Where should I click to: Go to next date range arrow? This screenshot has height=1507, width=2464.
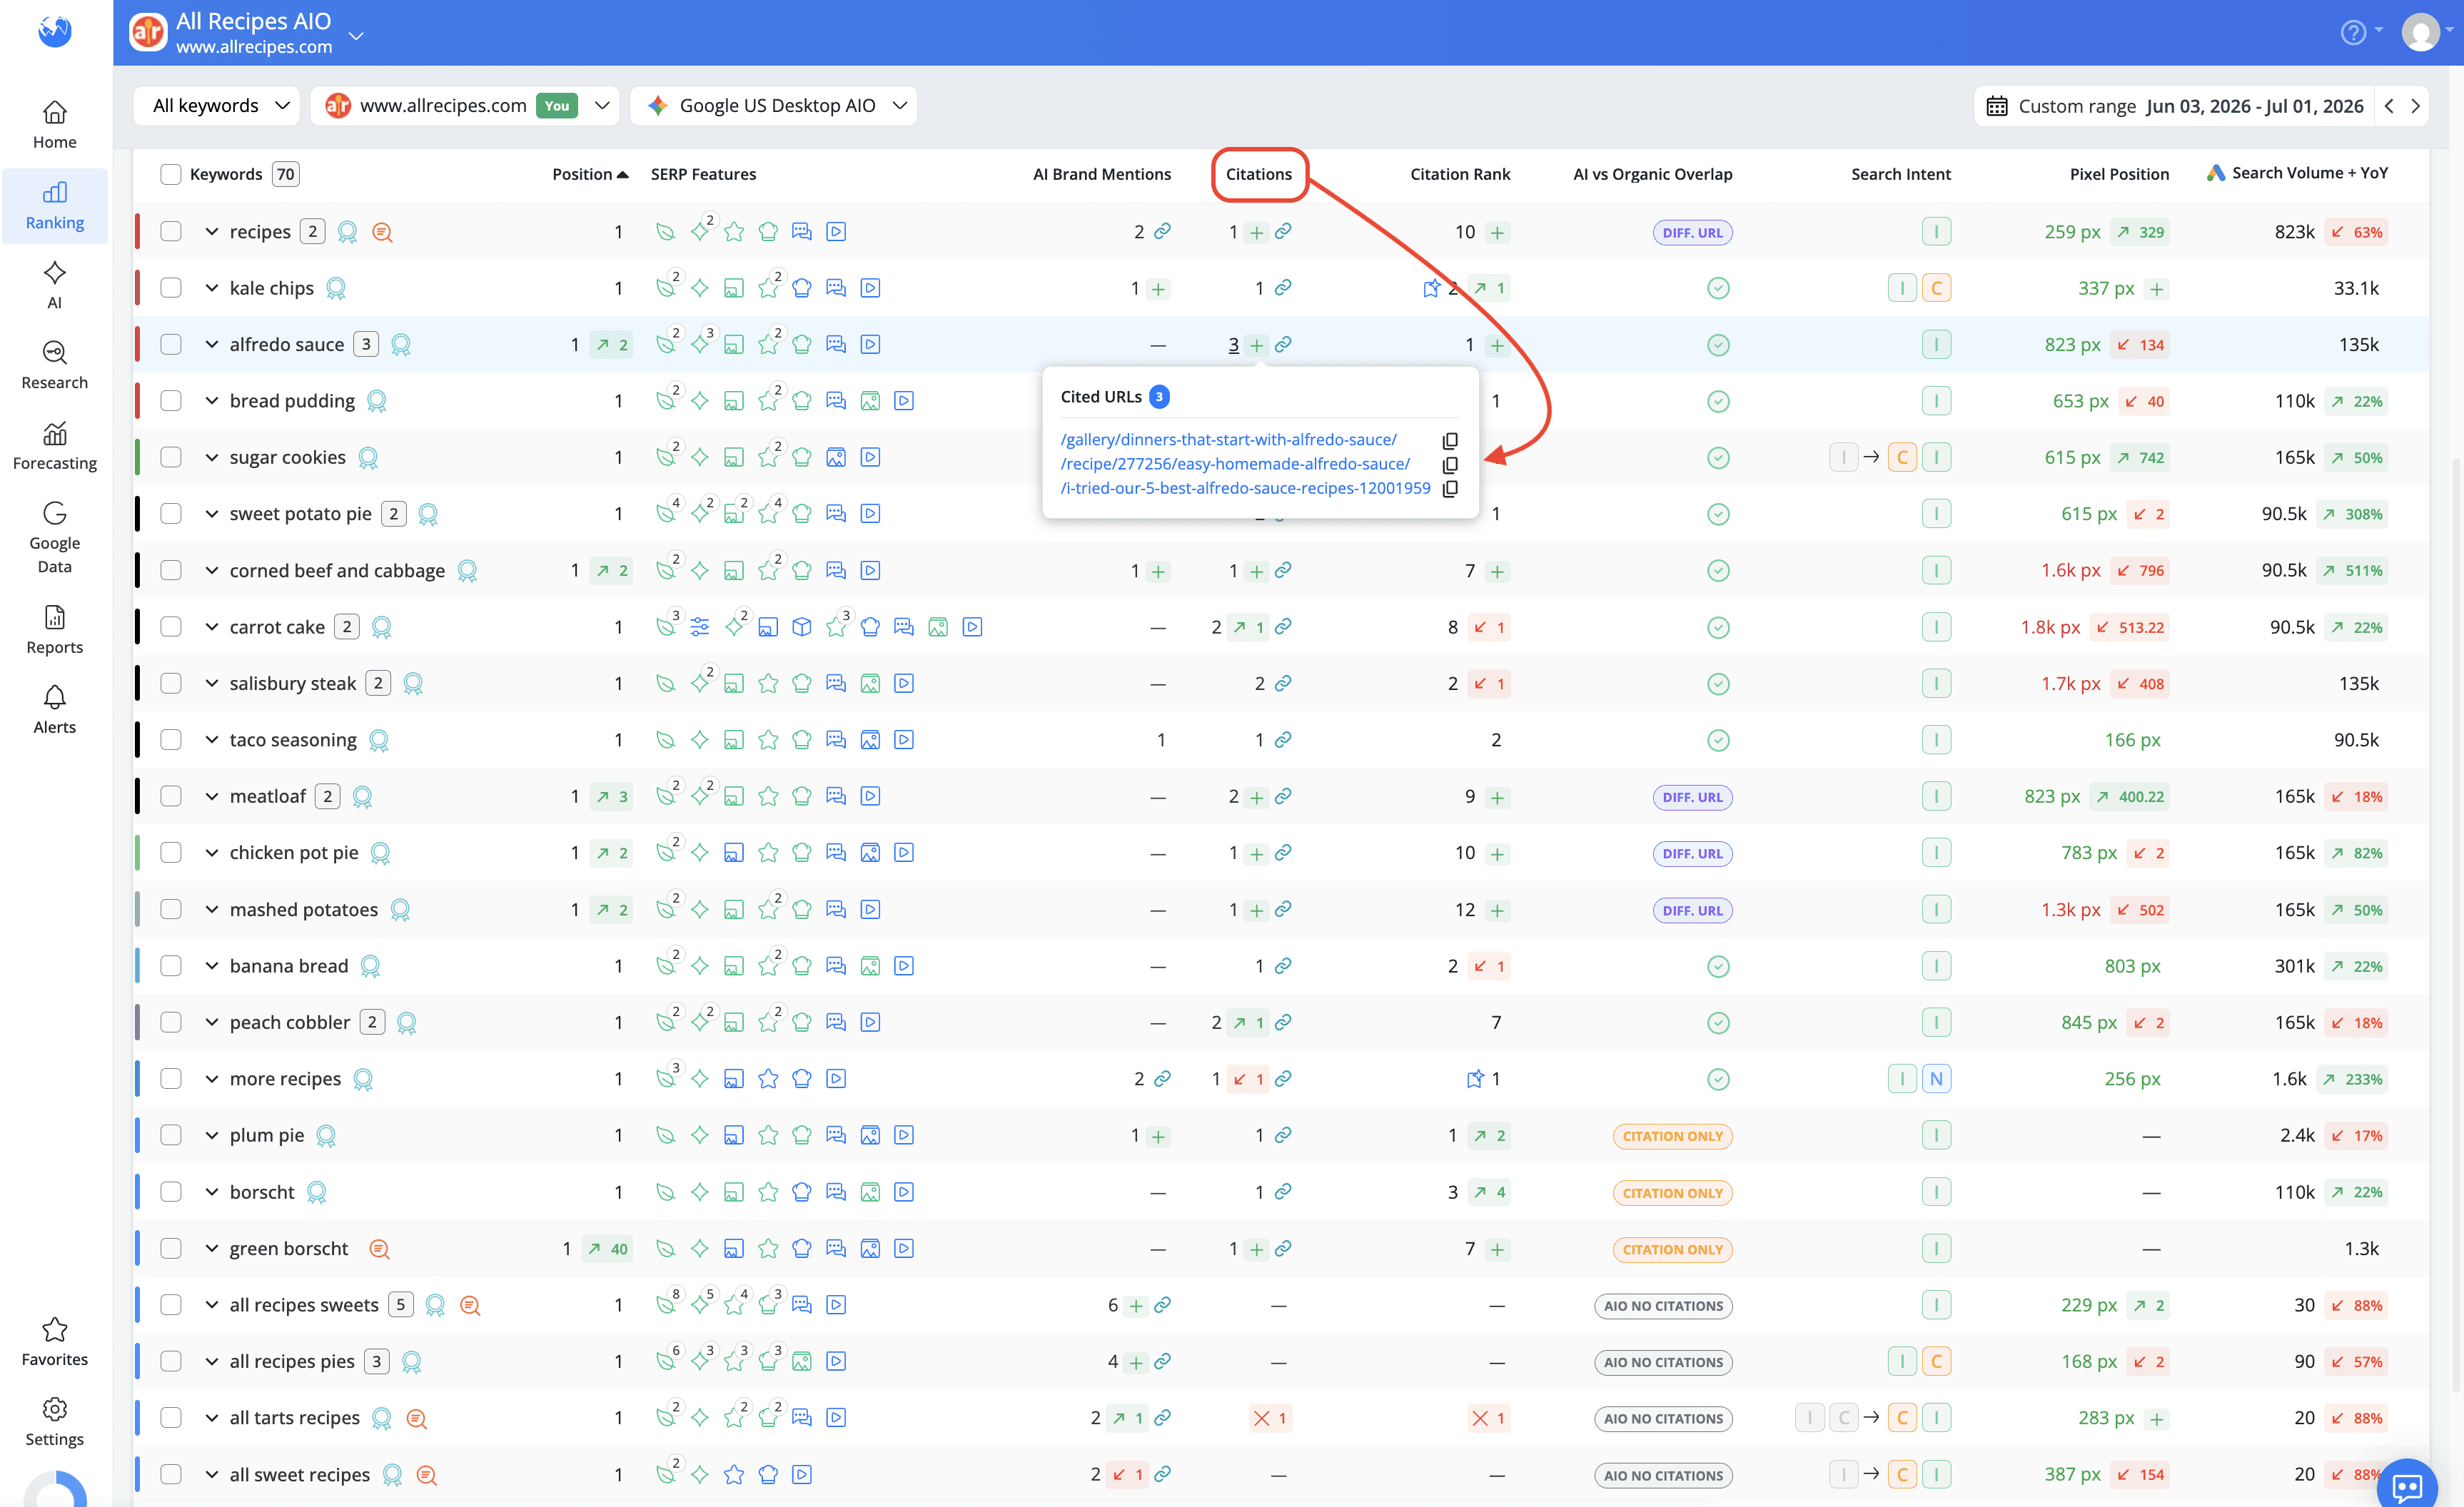(2415, 106)
